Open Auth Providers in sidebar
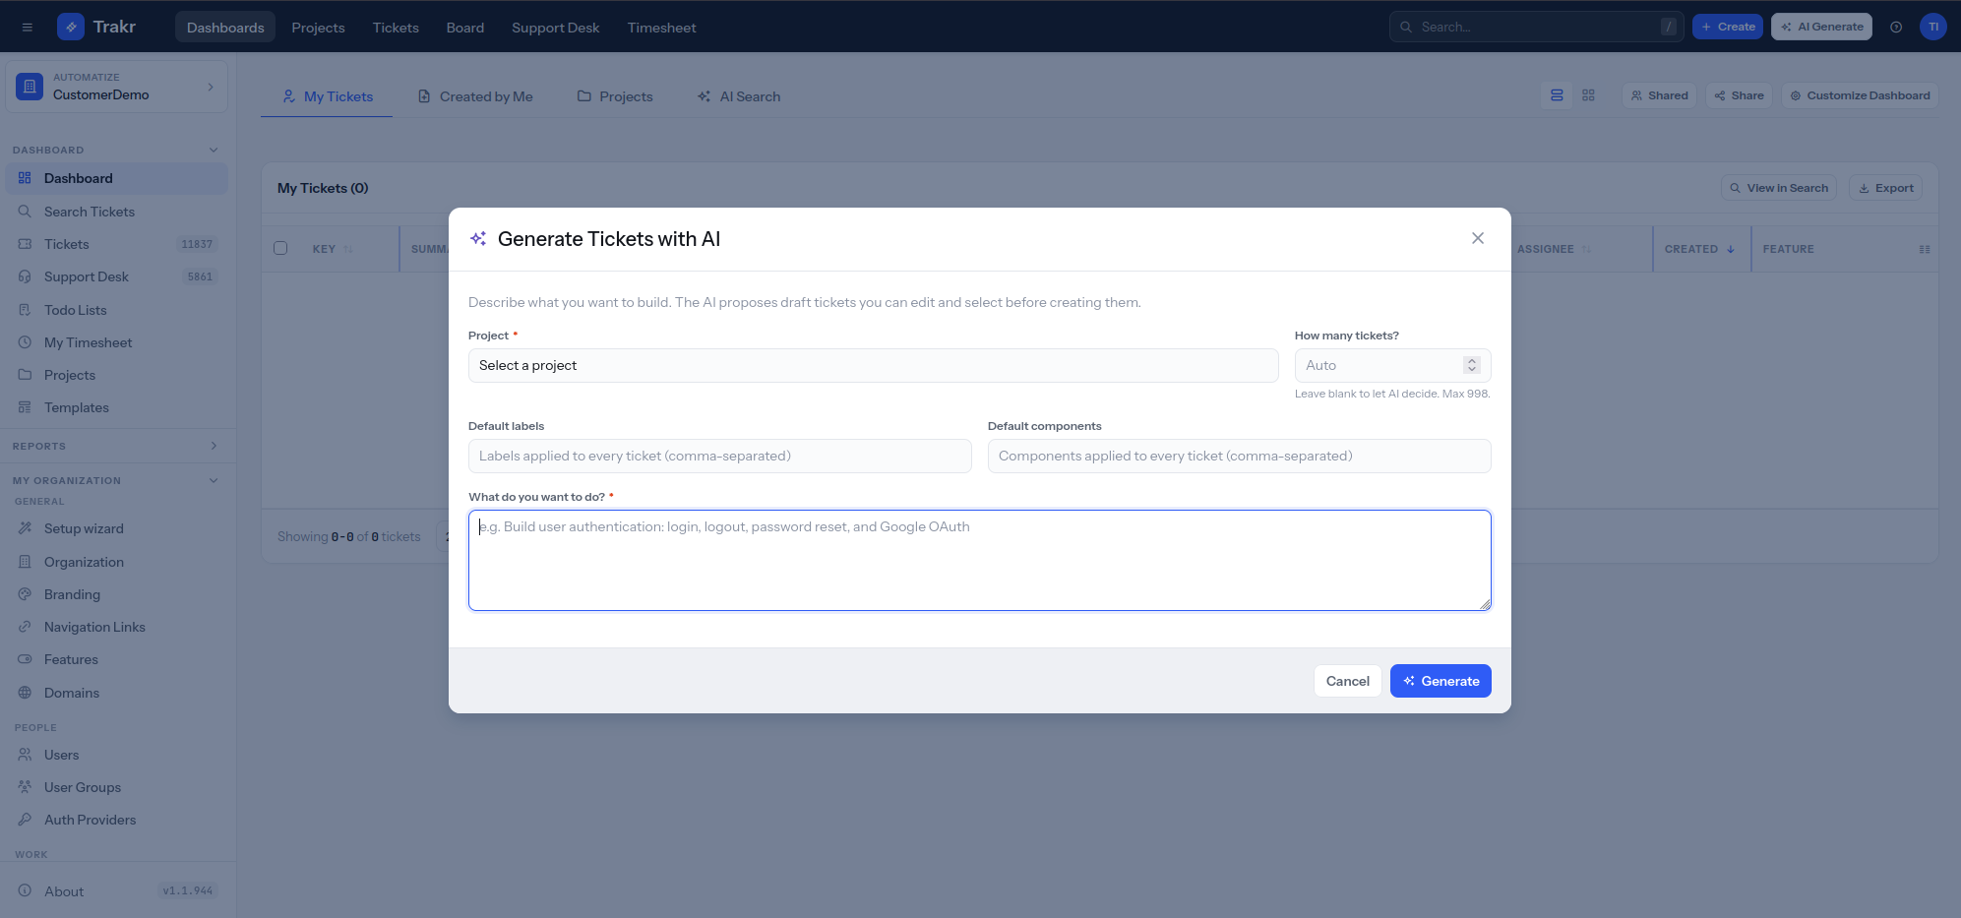Image resolution: width=1961 pixels, height=918 pixels. click(116, 820)
